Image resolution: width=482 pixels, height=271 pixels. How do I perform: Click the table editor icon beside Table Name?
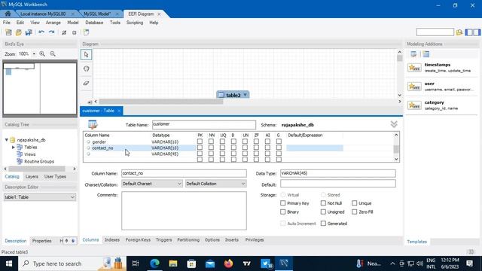click(x=93, y=124)
